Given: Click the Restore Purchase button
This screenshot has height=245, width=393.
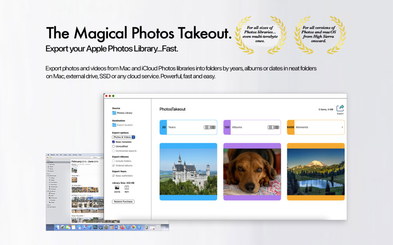Looking at the screenshot, I should (123, 201).
